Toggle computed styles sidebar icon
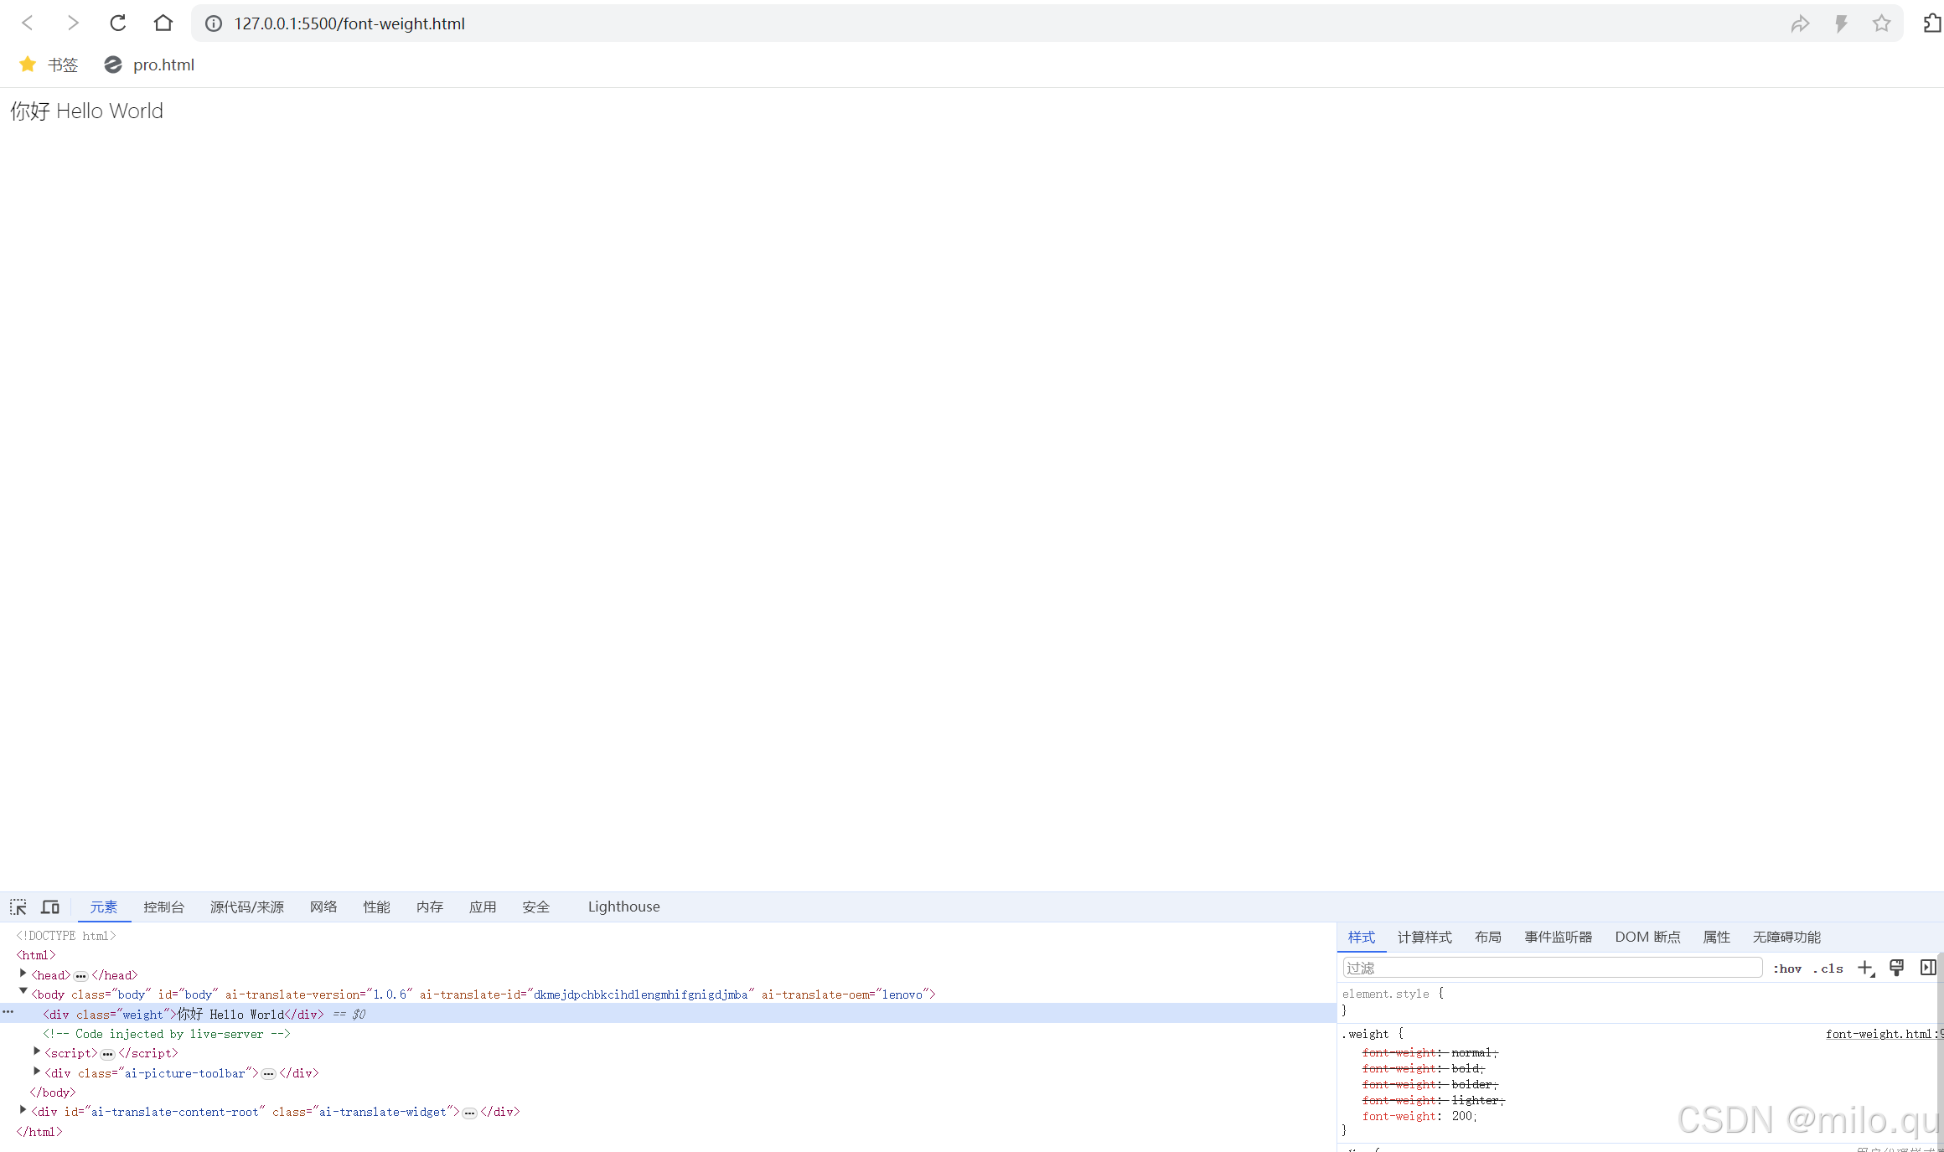Image resolution: width=1944 pixels, height=1152 pixels. [x=1928, y=968]
